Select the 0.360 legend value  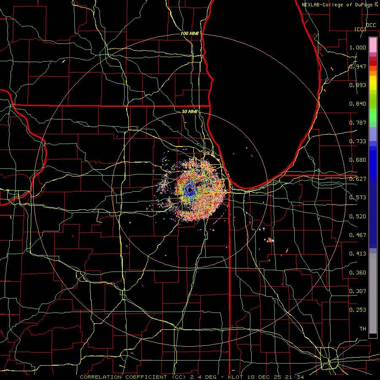(358, 273)
